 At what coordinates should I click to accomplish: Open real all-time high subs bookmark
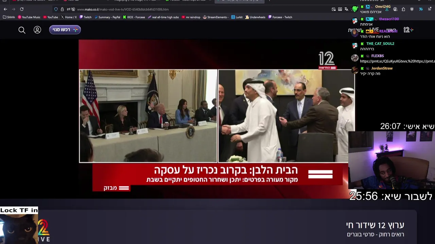click(x=163, y=17)
